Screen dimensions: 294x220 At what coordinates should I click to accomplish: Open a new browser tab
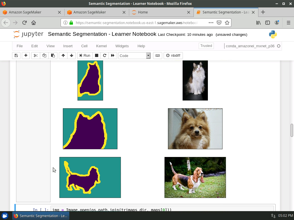tap(263, 12)
